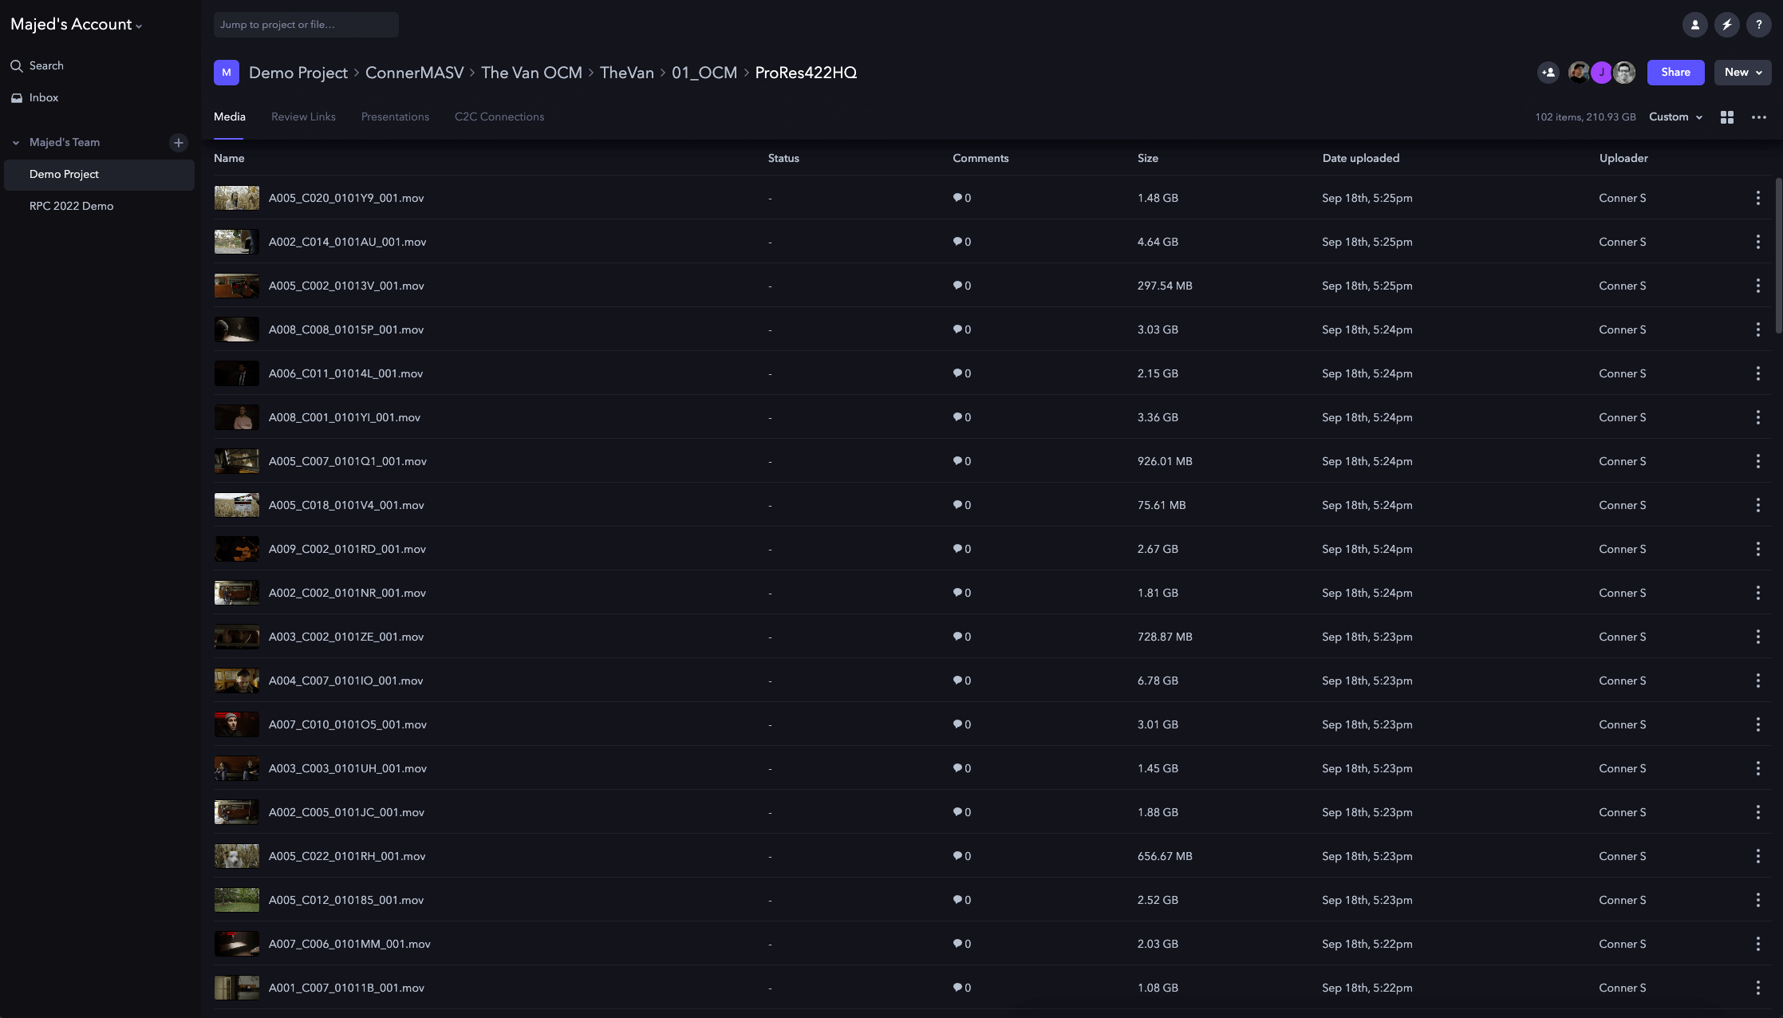
Task: Open the three-dot folder options menu
Action: tap(1759, 117)
